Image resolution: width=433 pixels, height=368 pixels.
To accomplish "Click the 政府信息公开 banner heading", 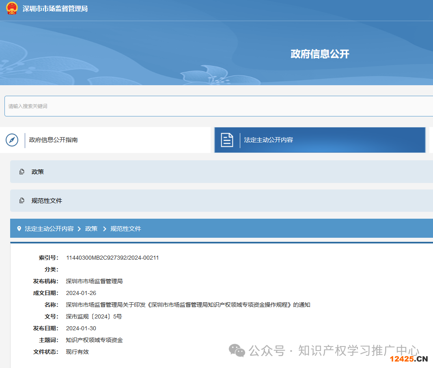I will coord(320,54).
